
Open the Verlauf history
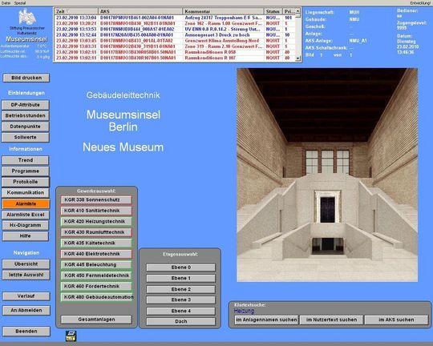[x=26, y=296]
